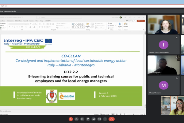Unmute the microphone in the meeting controls
Image resolution: width=184 pixels, height=123 pixels.
pos(71,119)
